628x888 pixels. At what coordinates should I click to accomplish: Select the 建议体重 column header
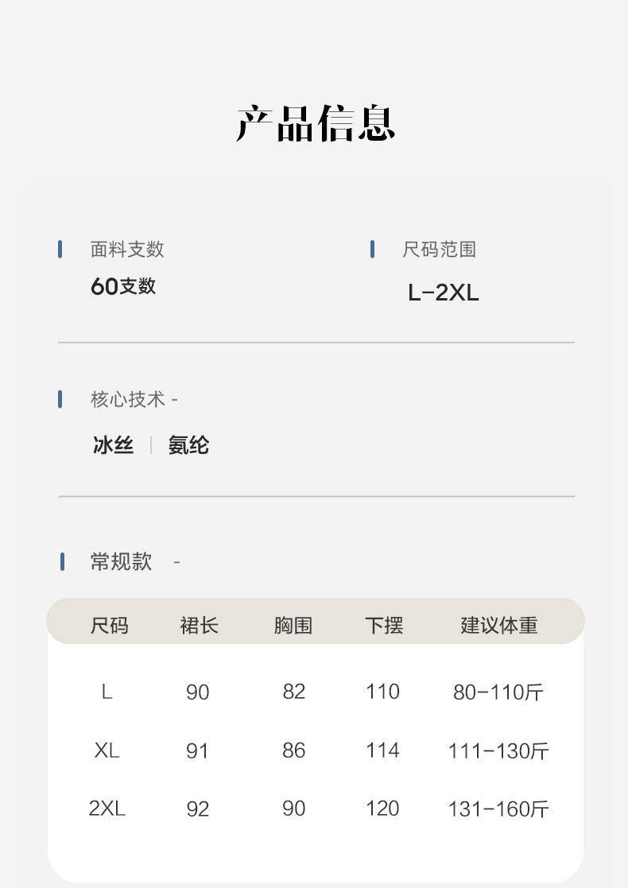tap(499, 626)
